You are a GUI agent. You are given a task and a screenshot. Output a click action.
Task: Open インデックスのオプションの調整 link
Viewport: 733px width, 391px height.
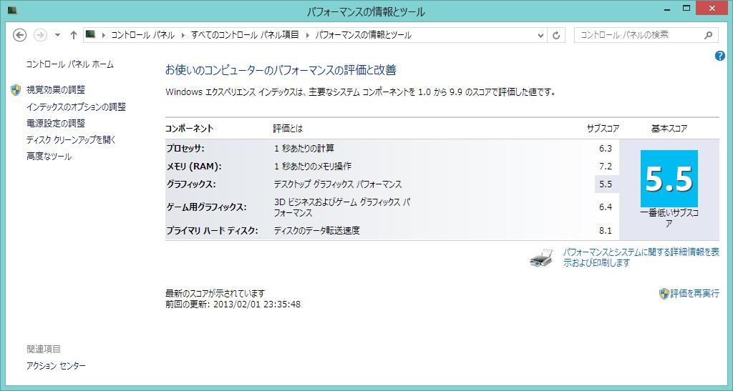[76, 107]
